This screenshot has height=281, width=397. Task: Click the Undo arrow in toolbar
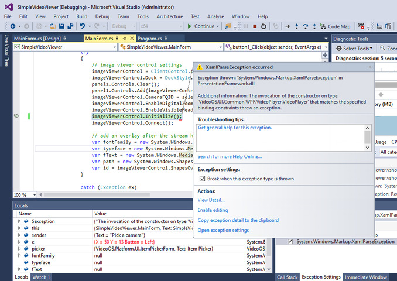[x=83, y=26]
